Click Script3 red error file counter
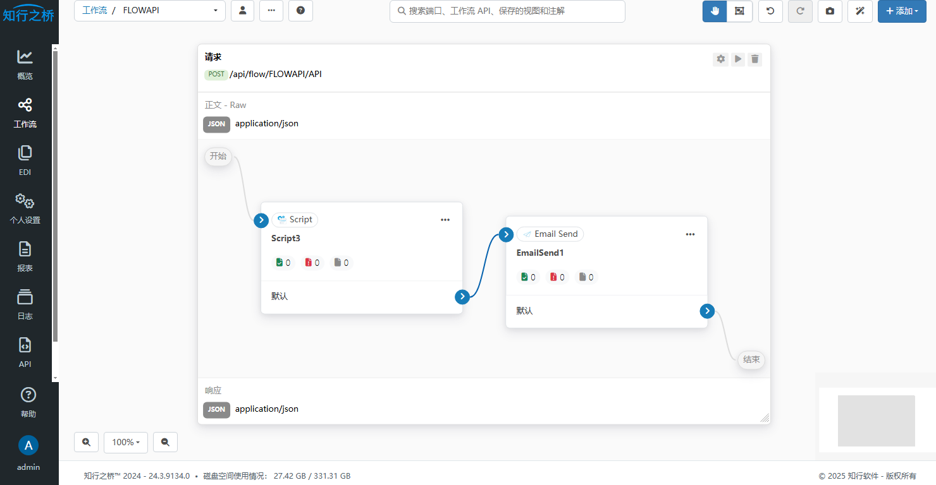 312,263
